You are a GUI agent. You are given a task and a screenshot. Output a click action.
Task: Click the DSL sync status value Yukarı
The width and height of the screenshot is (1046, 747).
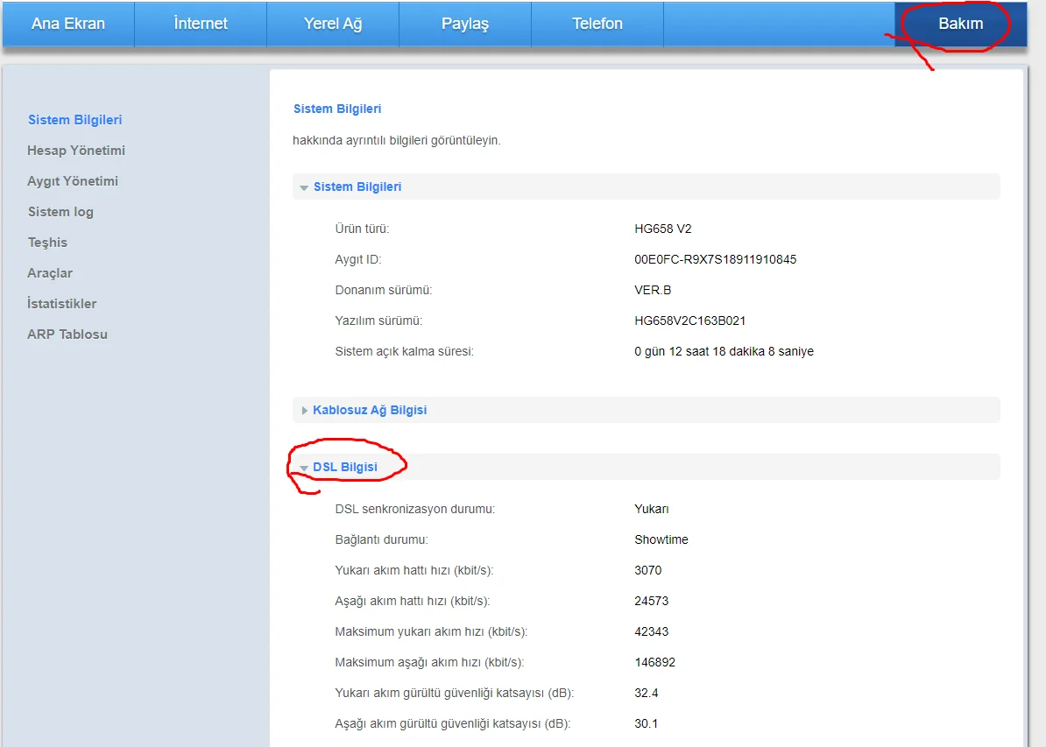click(x=652, y=509)
